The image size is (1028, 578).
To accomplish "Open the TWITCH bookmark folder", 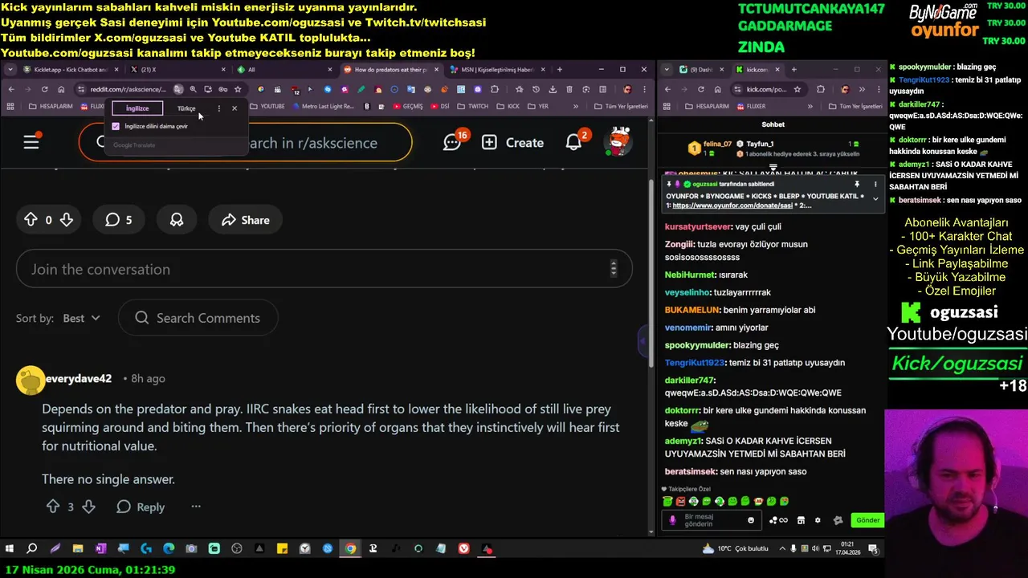I will click(472, 106).
